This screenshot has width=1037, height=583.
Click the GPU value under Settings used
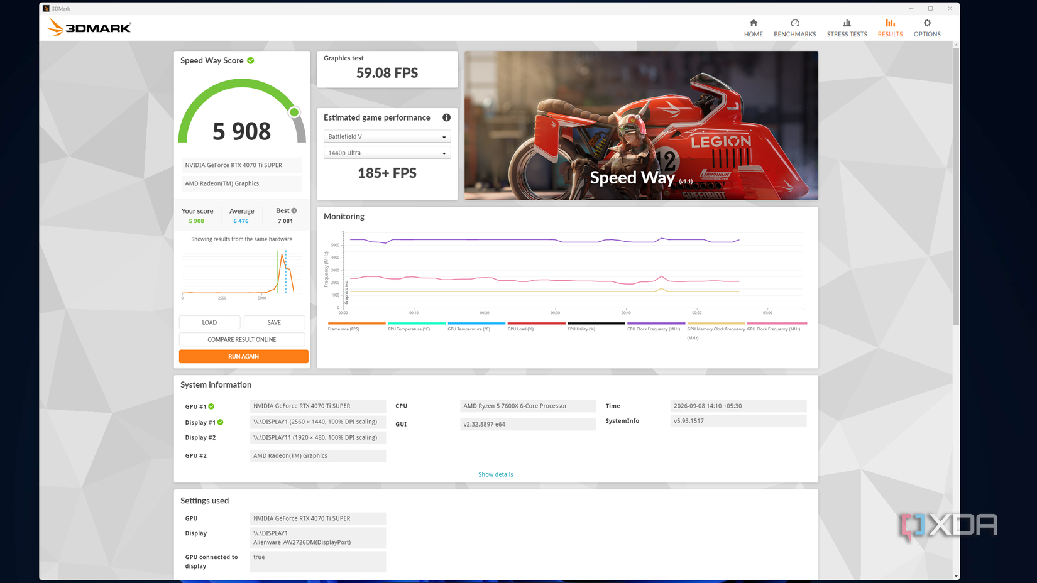tap(318, 518)
